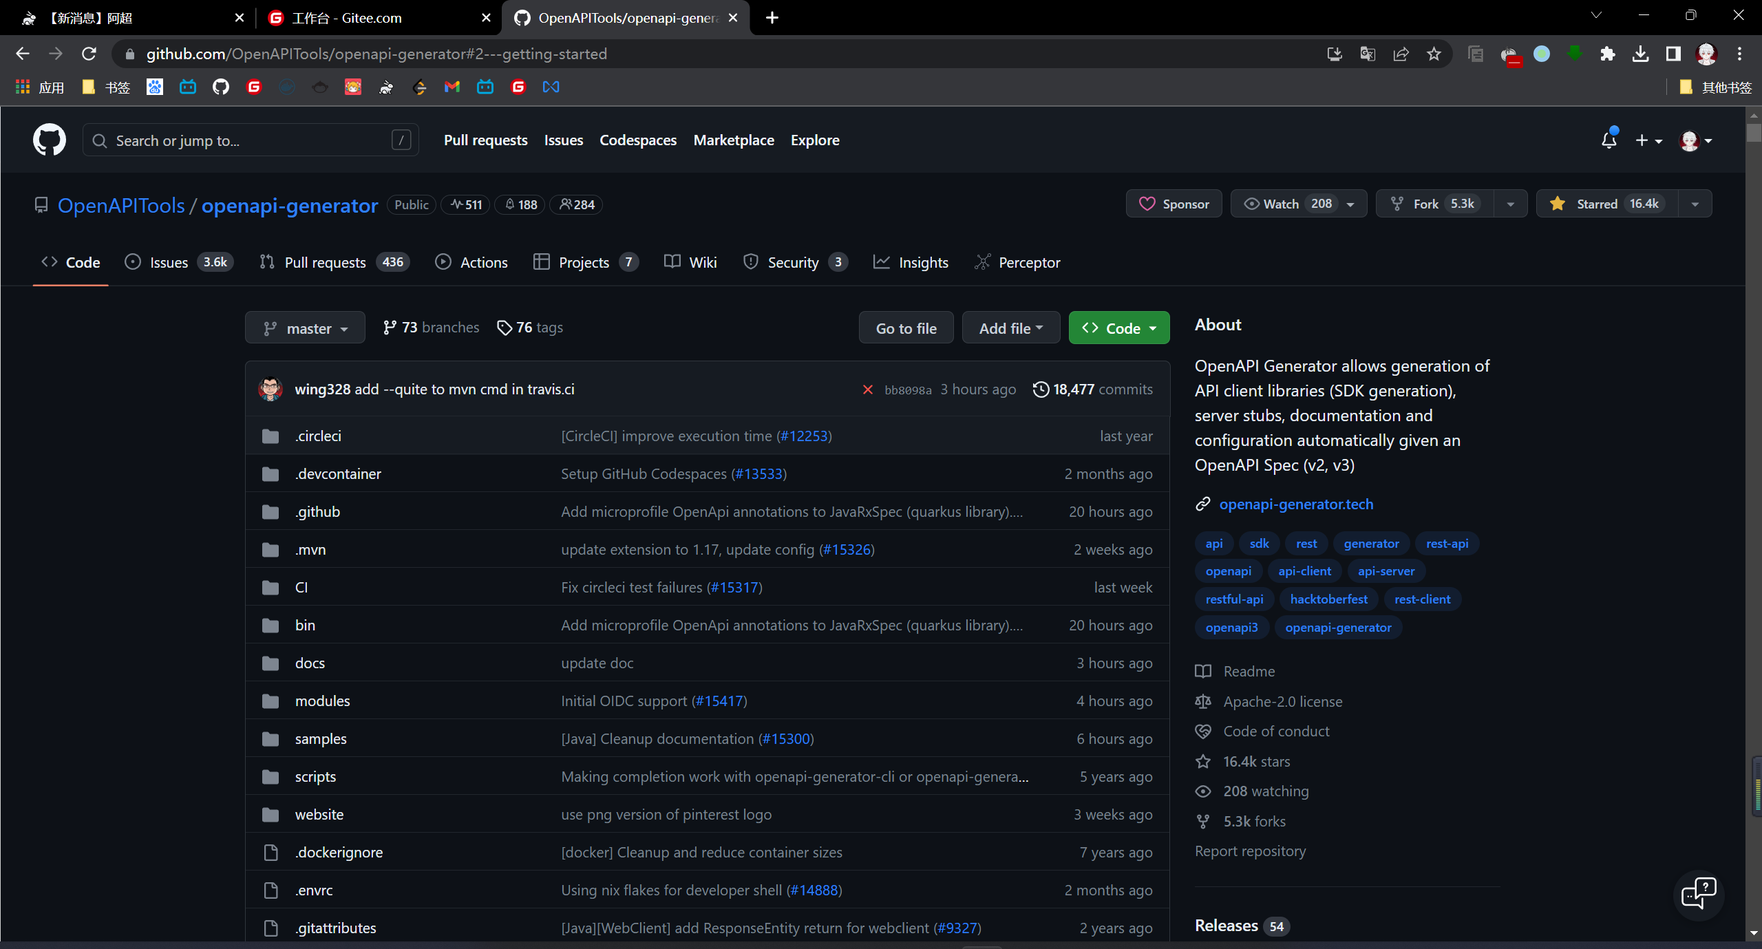Switch to the Pull requests repository tab
This screenshot has height=949, width=1762.
click(334, 262)
